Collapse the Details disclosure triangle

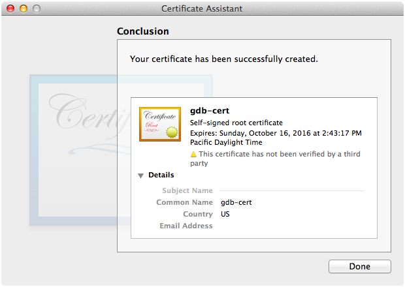point(140,175)
